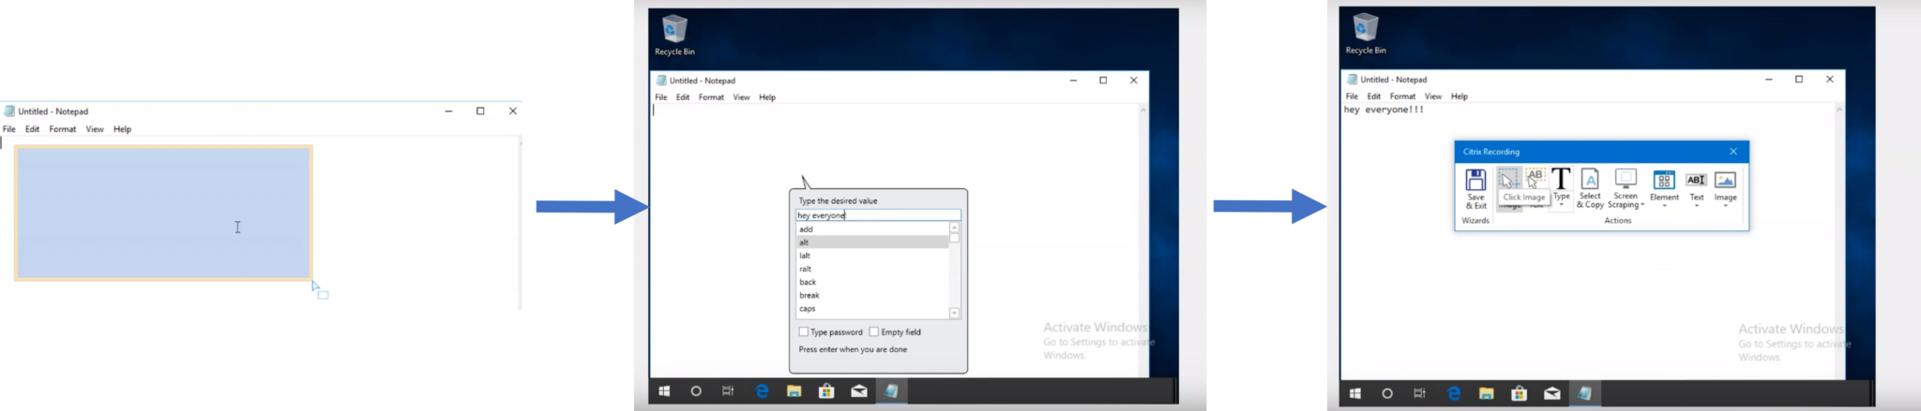This screenshot has width=1921, height=411.
Task: Expand the Screen Scraping dropdown arrow
Action: [1642, 205]
